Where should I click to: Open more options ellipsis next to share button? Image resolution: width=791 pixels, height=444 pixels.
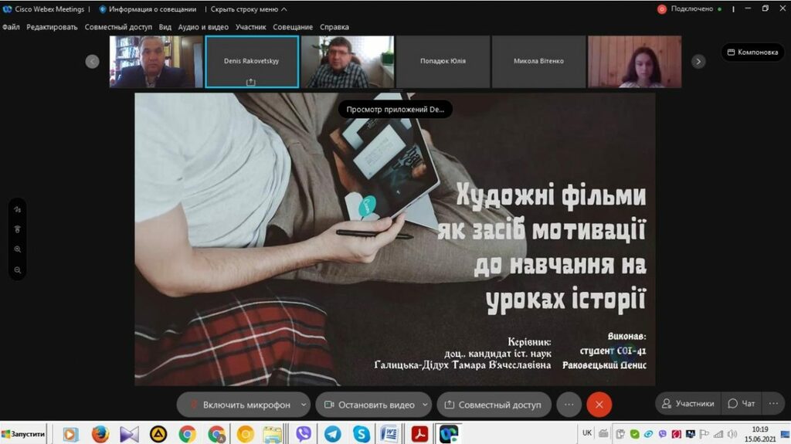click(569, 405)
